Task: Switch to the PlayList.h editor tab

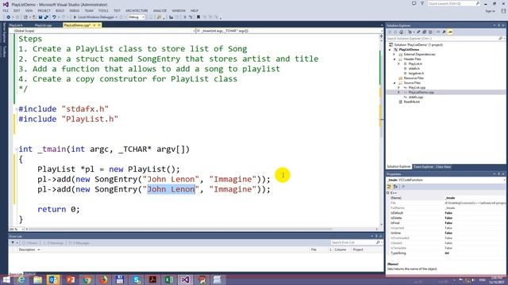Action: pyautogui.click(x=16, y=25)
